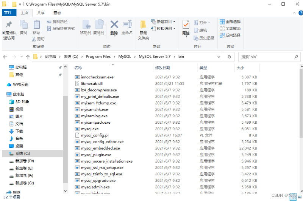
Task: Open the New item dropdown
Action: coord(163,21)
